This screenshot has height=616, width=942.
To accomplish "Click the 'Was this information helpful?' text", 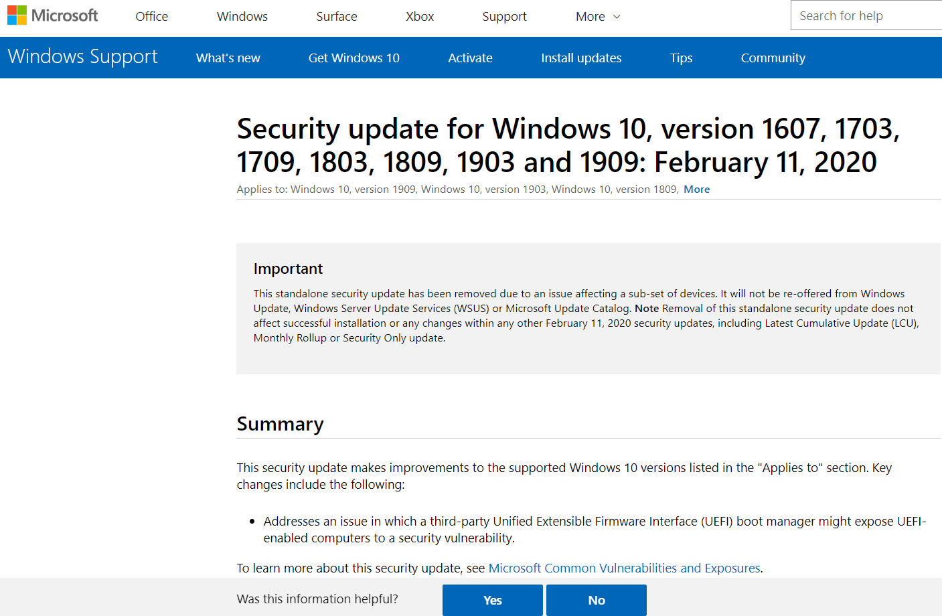I will coord(317,599).
